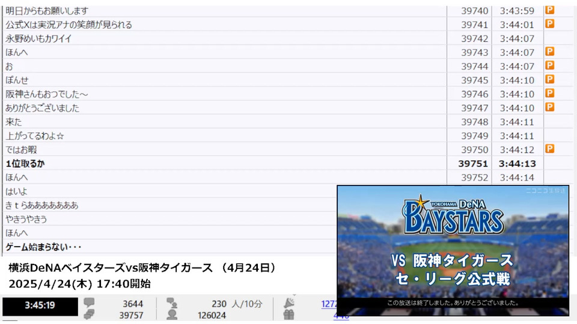The width and height of the screenshot is (577, 324).
Task: Click comment number 39742
Action: pos(474,38)
